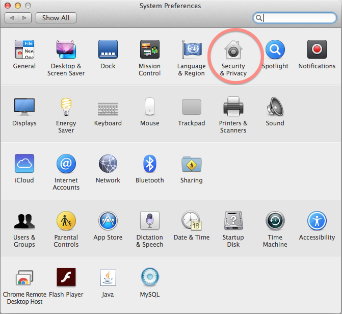Click the magnifying glass in search field

259,18
